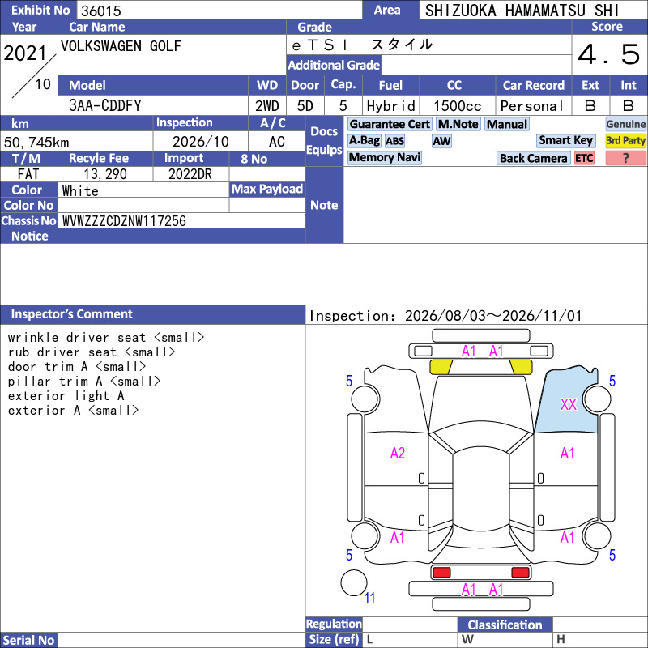Click the right red tail light marker

520,573
